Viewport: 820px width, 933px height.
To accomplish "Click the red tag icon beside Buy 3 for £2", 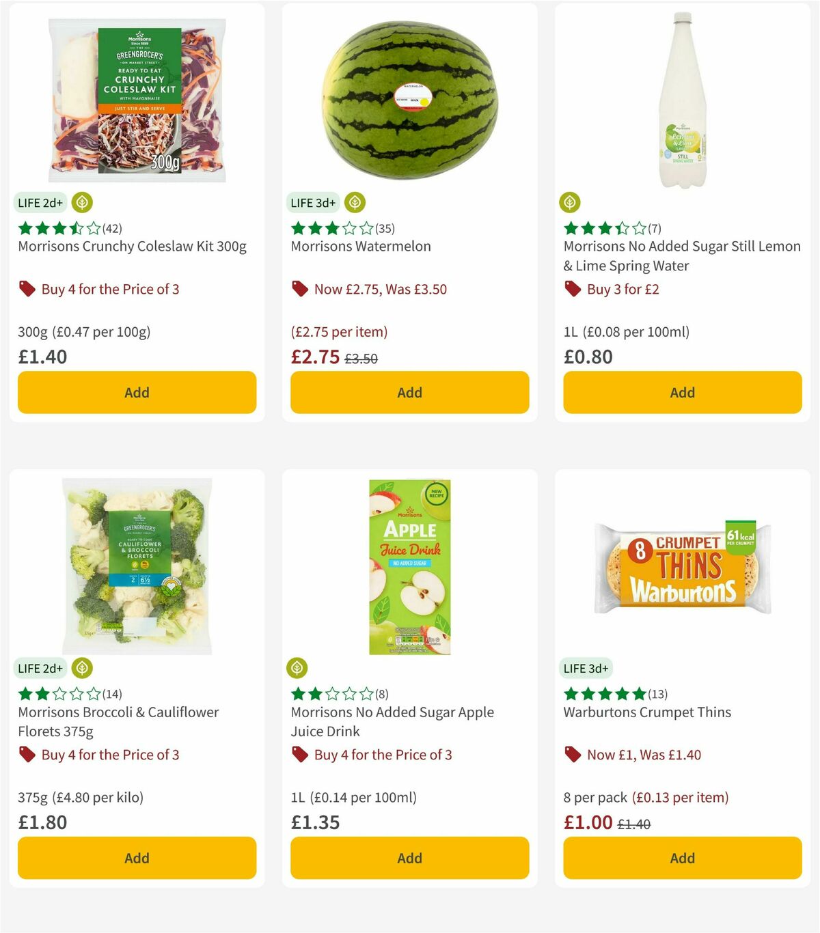I will coord(572,289).
